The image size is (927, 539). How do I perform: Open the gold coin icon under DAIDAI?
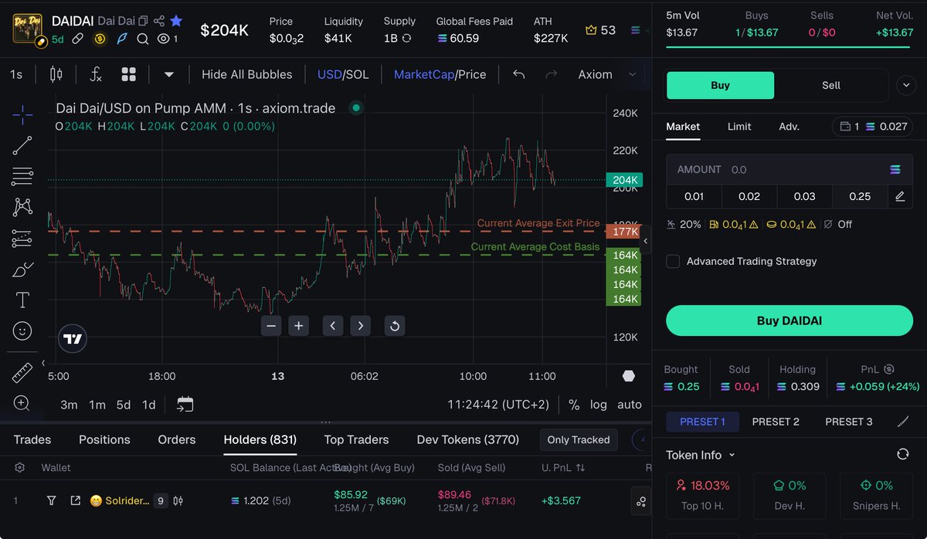click(x=100, y=39)
